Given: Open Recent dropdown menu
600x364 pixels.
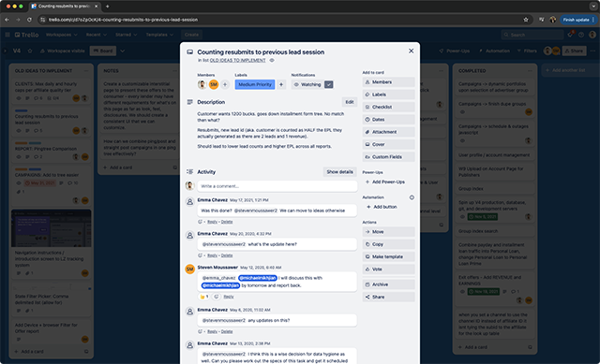Looking at the screenshot, I should 96,35.
